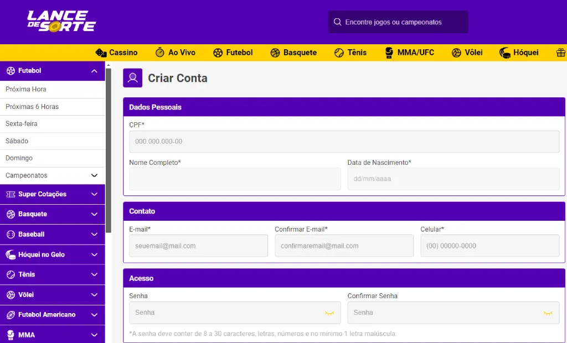Open Próxima Hora from the sidebar
This screenshot has height=343, width=567.
click(x=32, y=89)
